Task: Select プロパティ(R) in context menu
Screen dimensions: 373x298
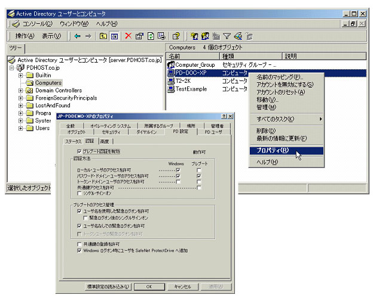Action: (286, 150)
